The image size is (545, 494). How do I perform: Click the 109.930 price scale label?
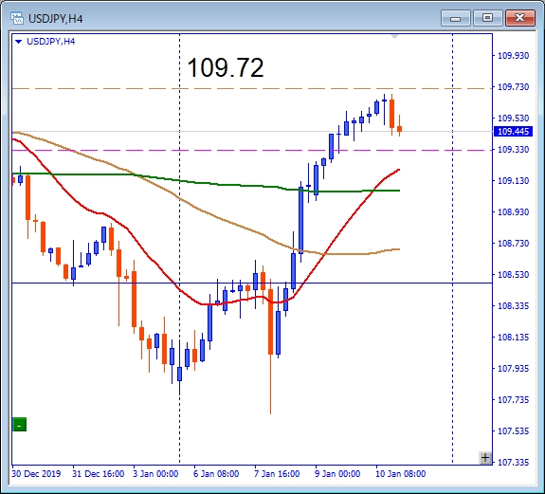pyautogui.click(x=514, y=56)
